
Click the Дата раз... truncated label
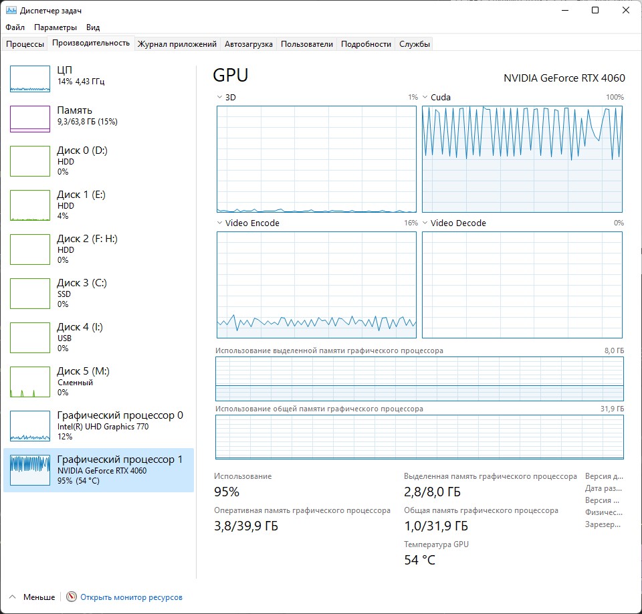(603, 488)
